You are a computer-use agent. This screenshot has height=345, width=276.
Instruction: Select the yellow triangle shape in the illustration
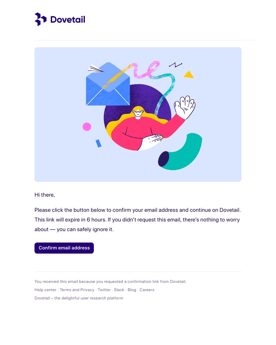188,74
